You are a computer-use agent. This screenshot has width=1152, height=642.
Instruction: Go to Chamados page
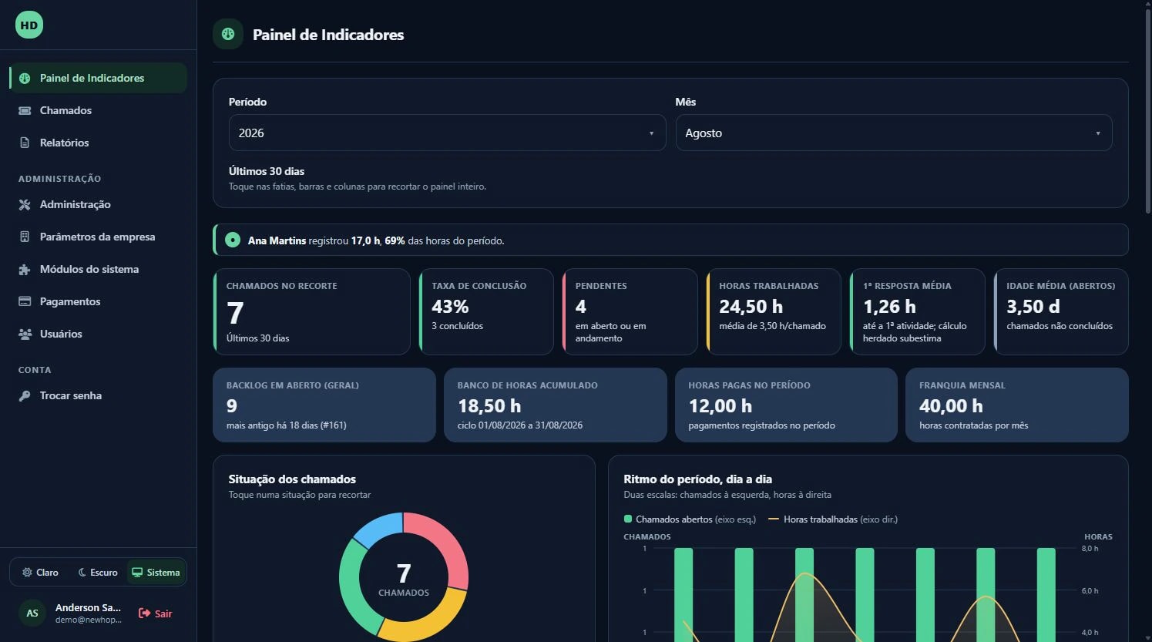click(98, 110)
